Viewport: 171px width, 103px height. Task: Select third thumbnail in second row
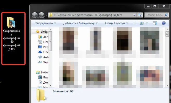point(123,74)
